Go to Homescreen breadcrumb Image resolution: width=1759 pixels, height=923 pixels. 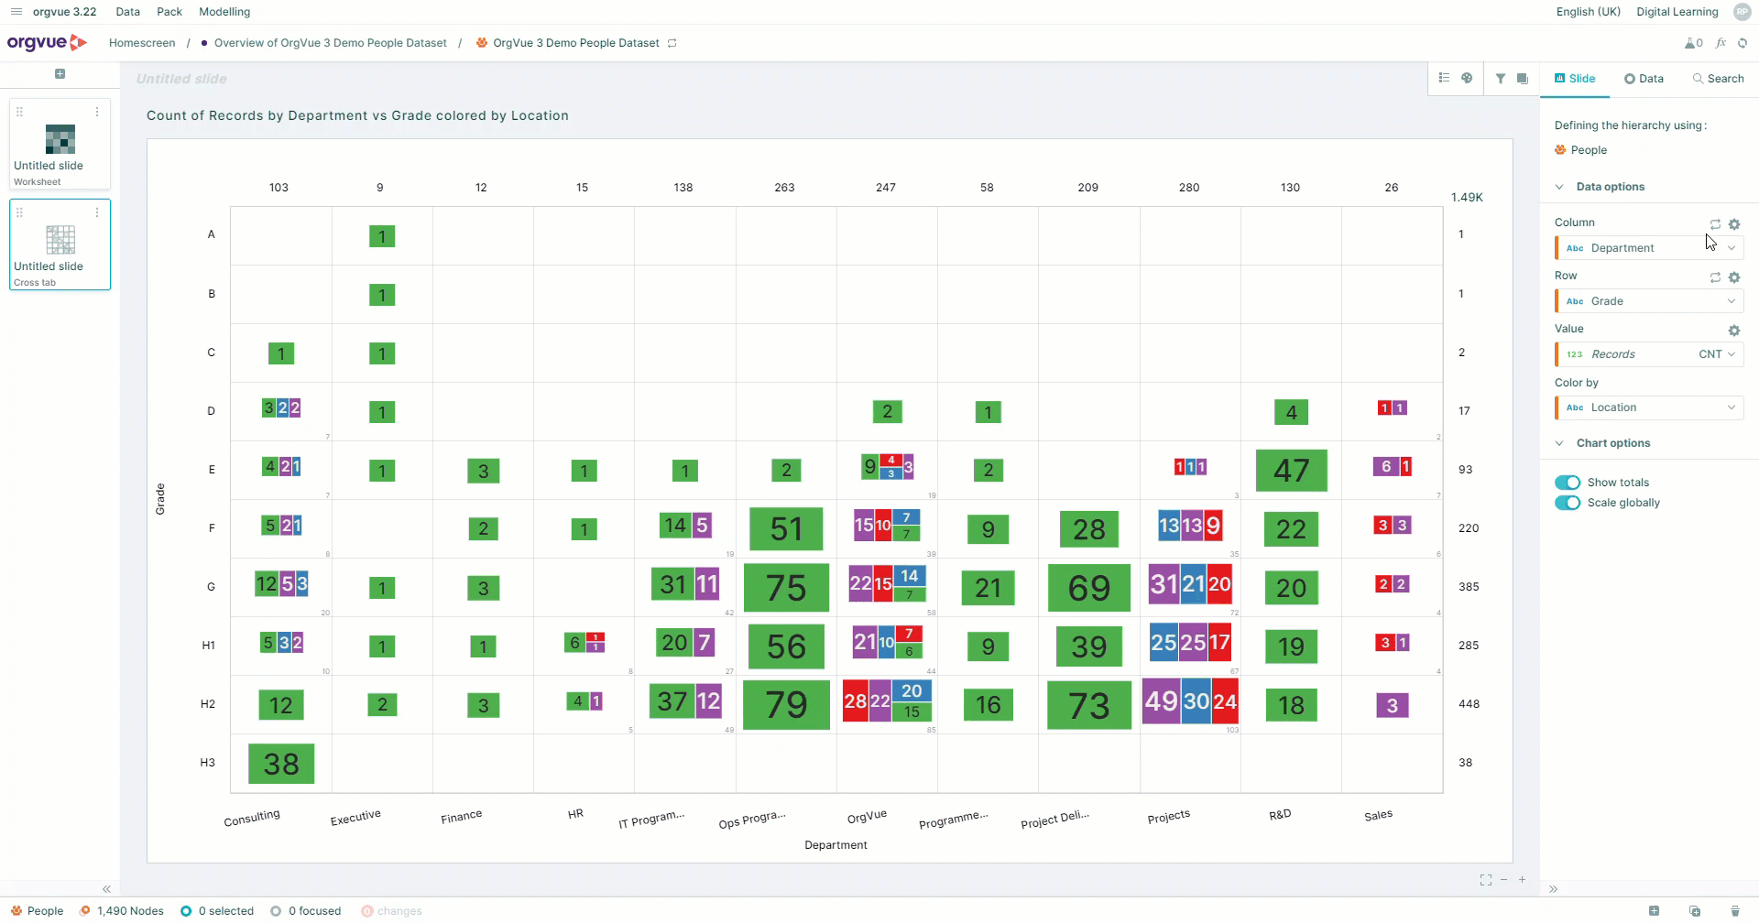click(142, 43)
